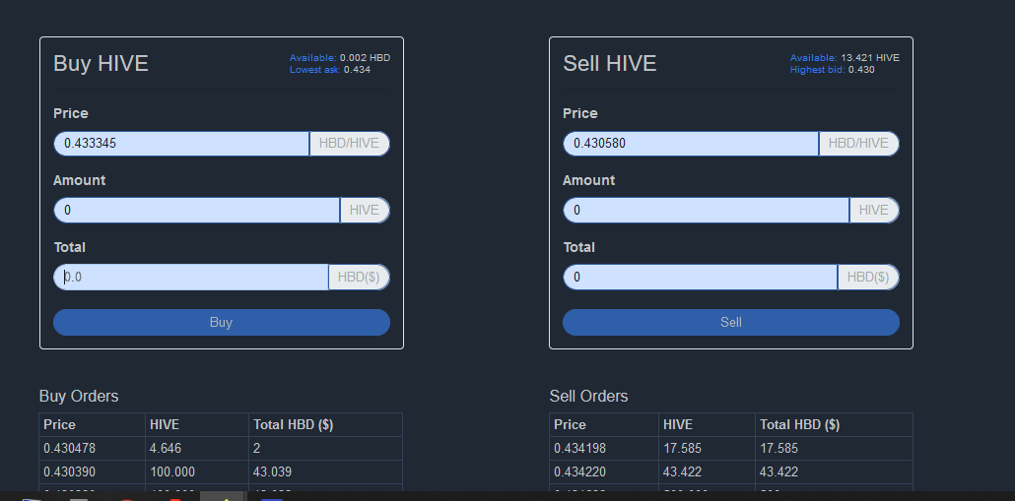Click the Amount field in Buy HIVE form

(197, 210)
